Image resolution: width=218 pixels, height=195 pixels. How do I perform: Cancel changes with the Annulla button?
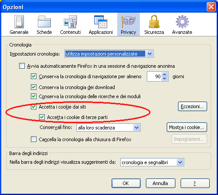click(161, 183)
